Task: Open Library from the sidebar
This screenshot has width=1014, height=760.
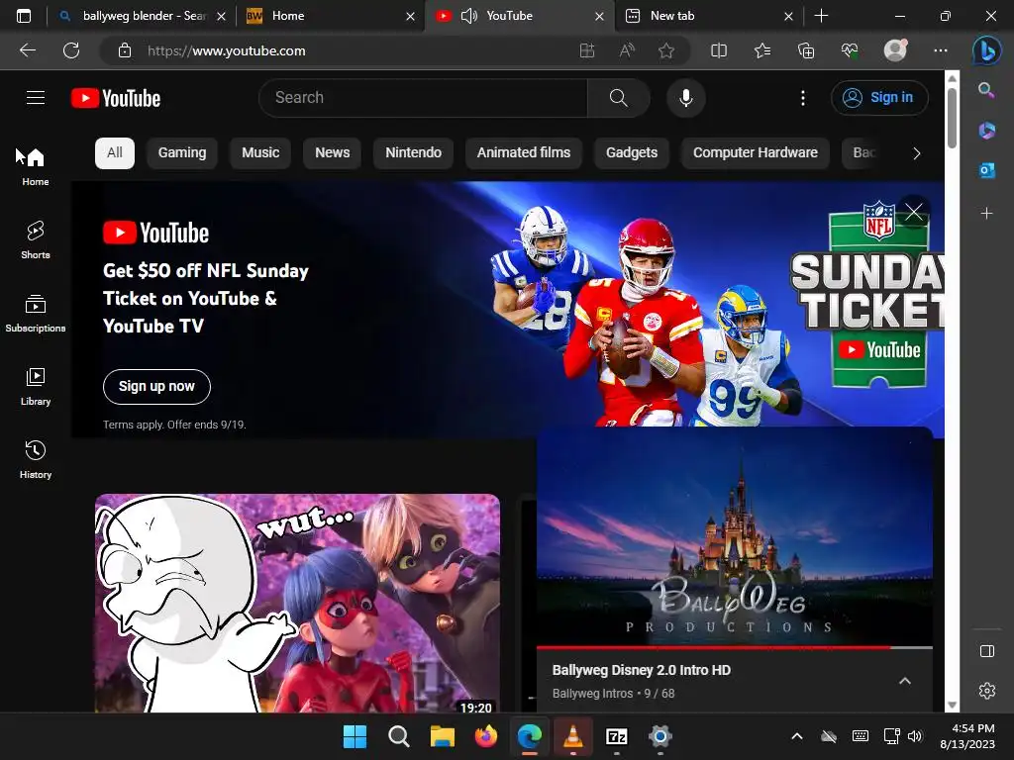Action: 36,387
